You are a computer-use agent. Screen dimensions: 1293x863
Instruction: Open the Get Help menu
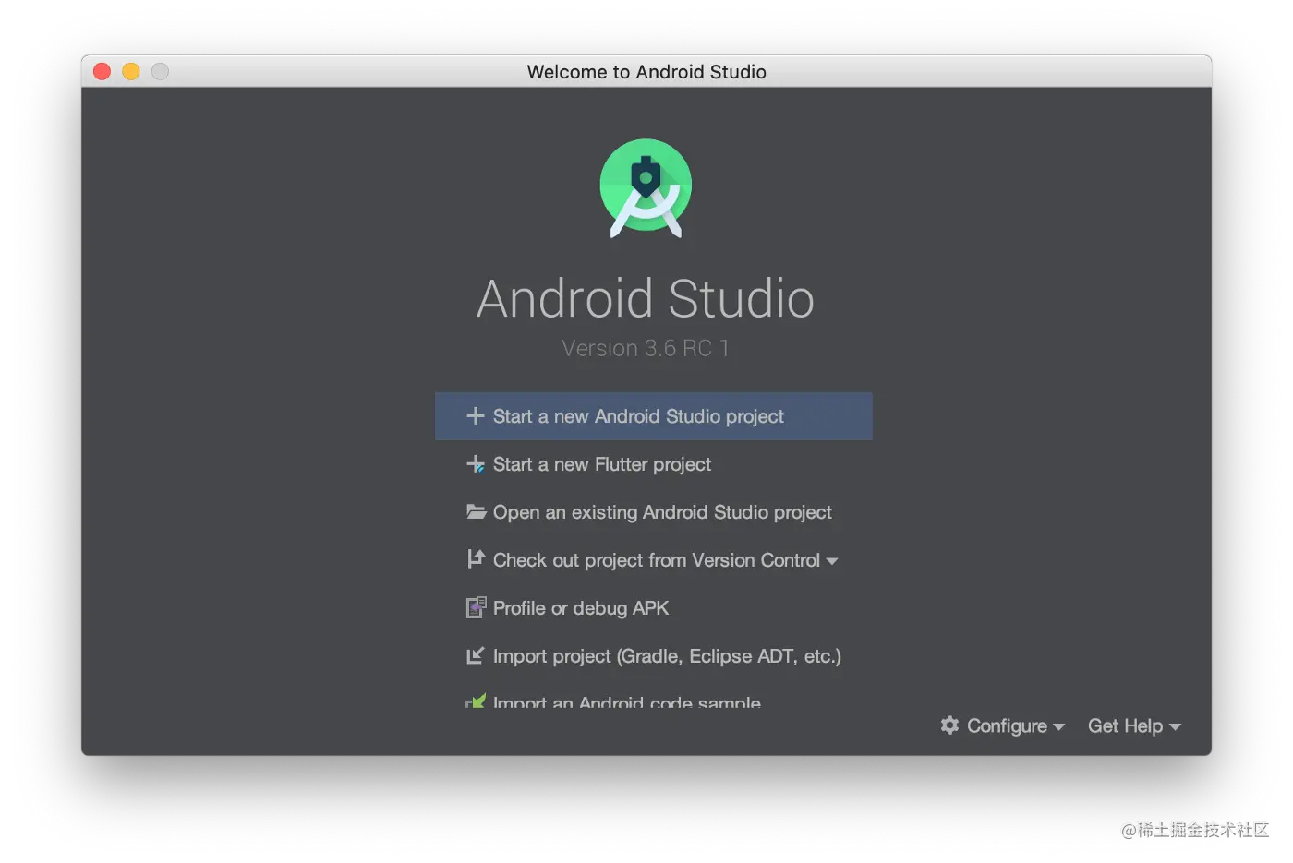point(1134,726)
